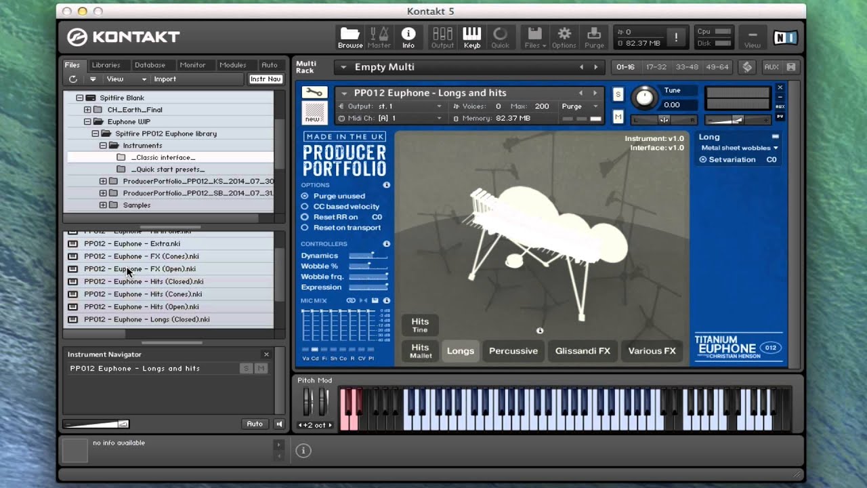Image resolution: width=867 pixels, height=488 pixels.
Task: Open info icon beside Controllers heading
Action: [x=386, y=244]
